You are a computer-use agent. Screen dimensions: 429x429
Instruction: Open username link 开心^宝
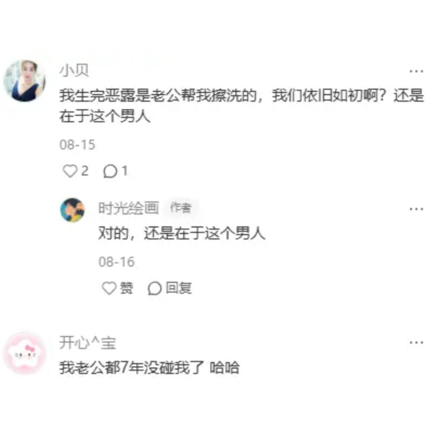pyautogui.click(x=88, y=342)
